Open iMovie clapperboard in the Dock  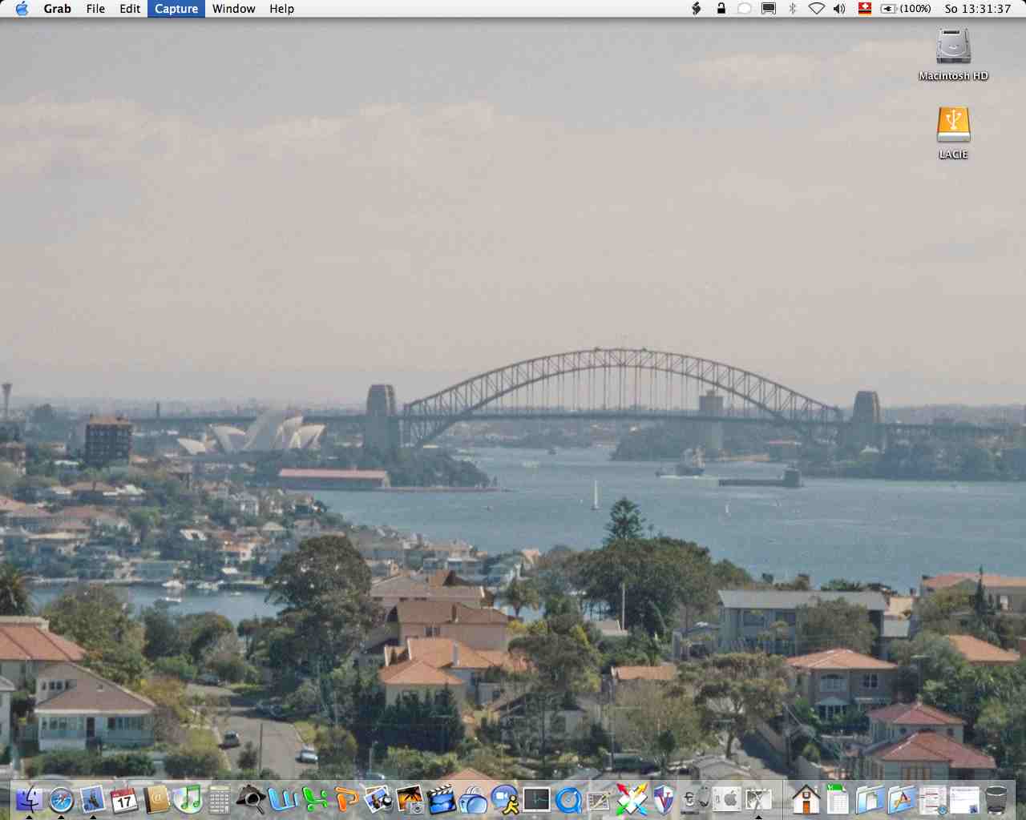point(441,799)
